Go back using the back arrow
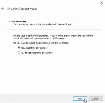The image size is (105, 103). tap(3, 9)
